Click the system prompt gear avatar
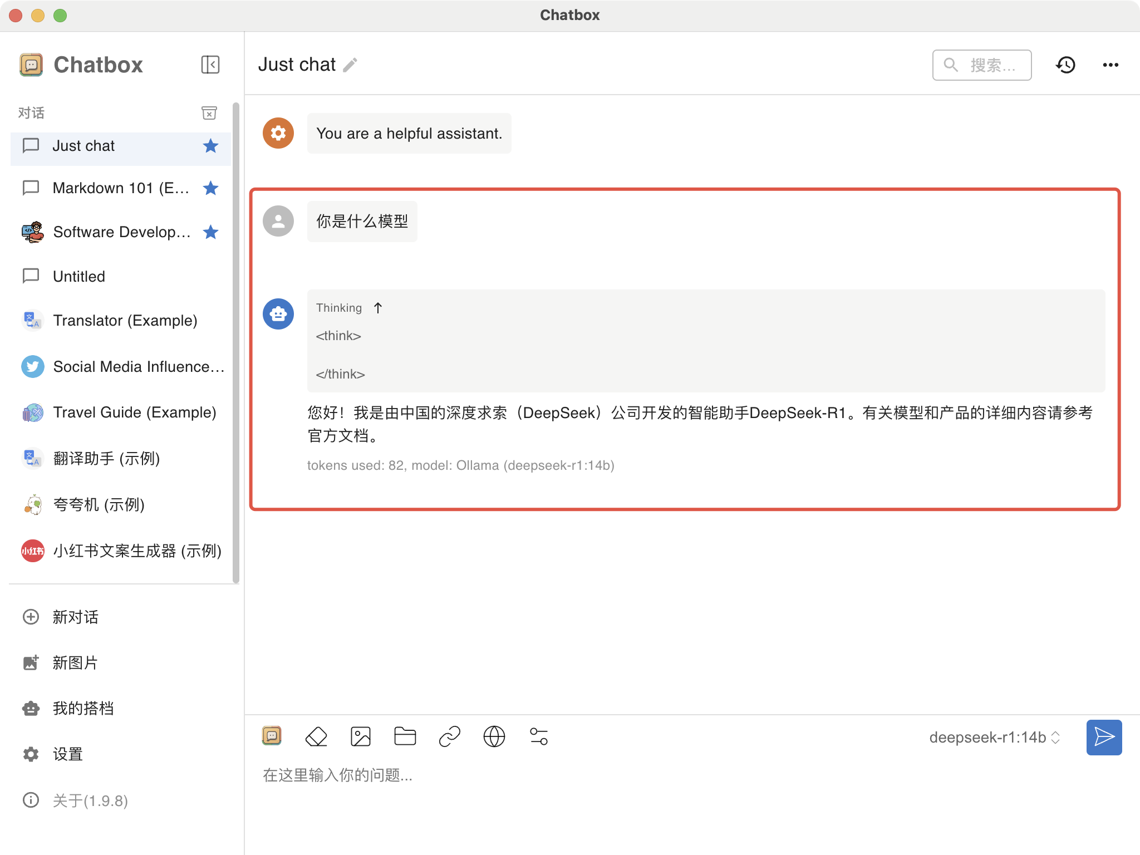The image size is (1140, 855). point(278,133)
